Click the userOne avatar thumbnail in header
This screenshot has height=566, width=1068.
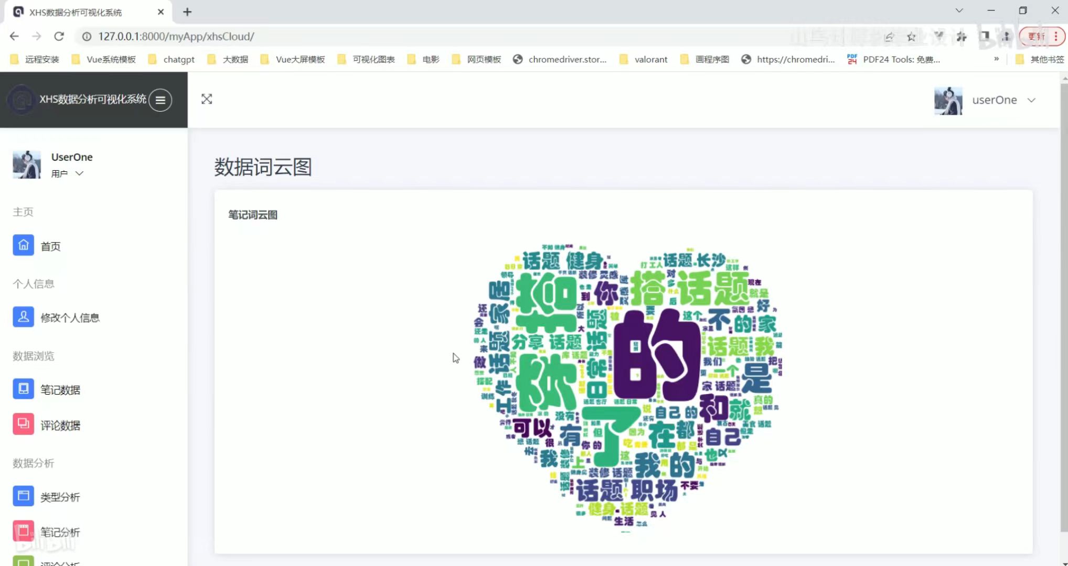click(x=948, y=101)
